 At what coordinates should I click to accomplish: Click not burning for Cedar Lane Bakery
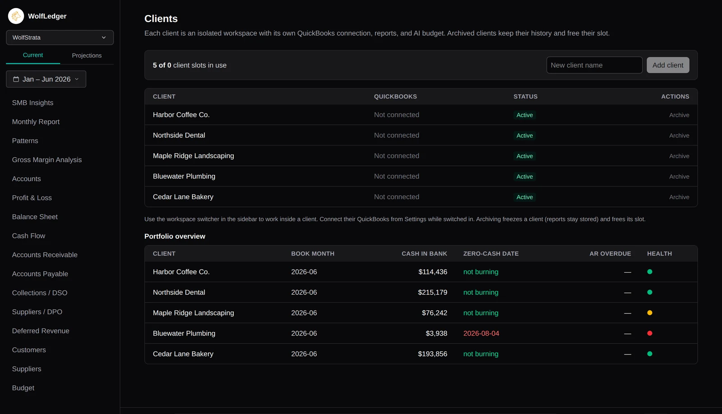click(x=481, y=354)
